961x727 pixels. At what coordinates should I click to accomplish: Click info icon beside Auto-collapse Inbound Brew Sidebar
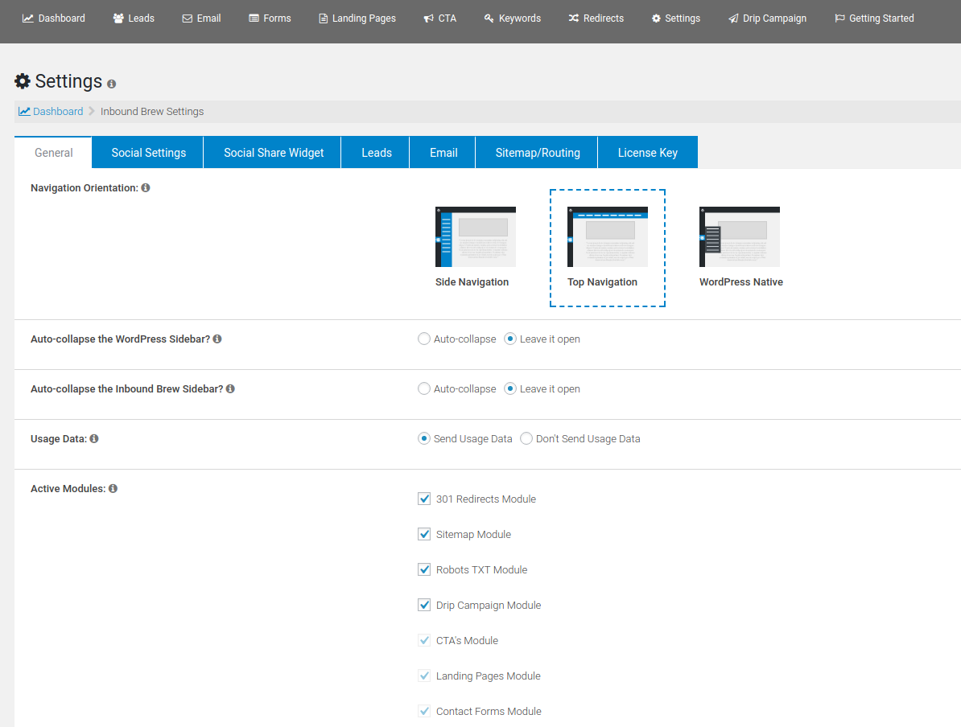[230, 388]
